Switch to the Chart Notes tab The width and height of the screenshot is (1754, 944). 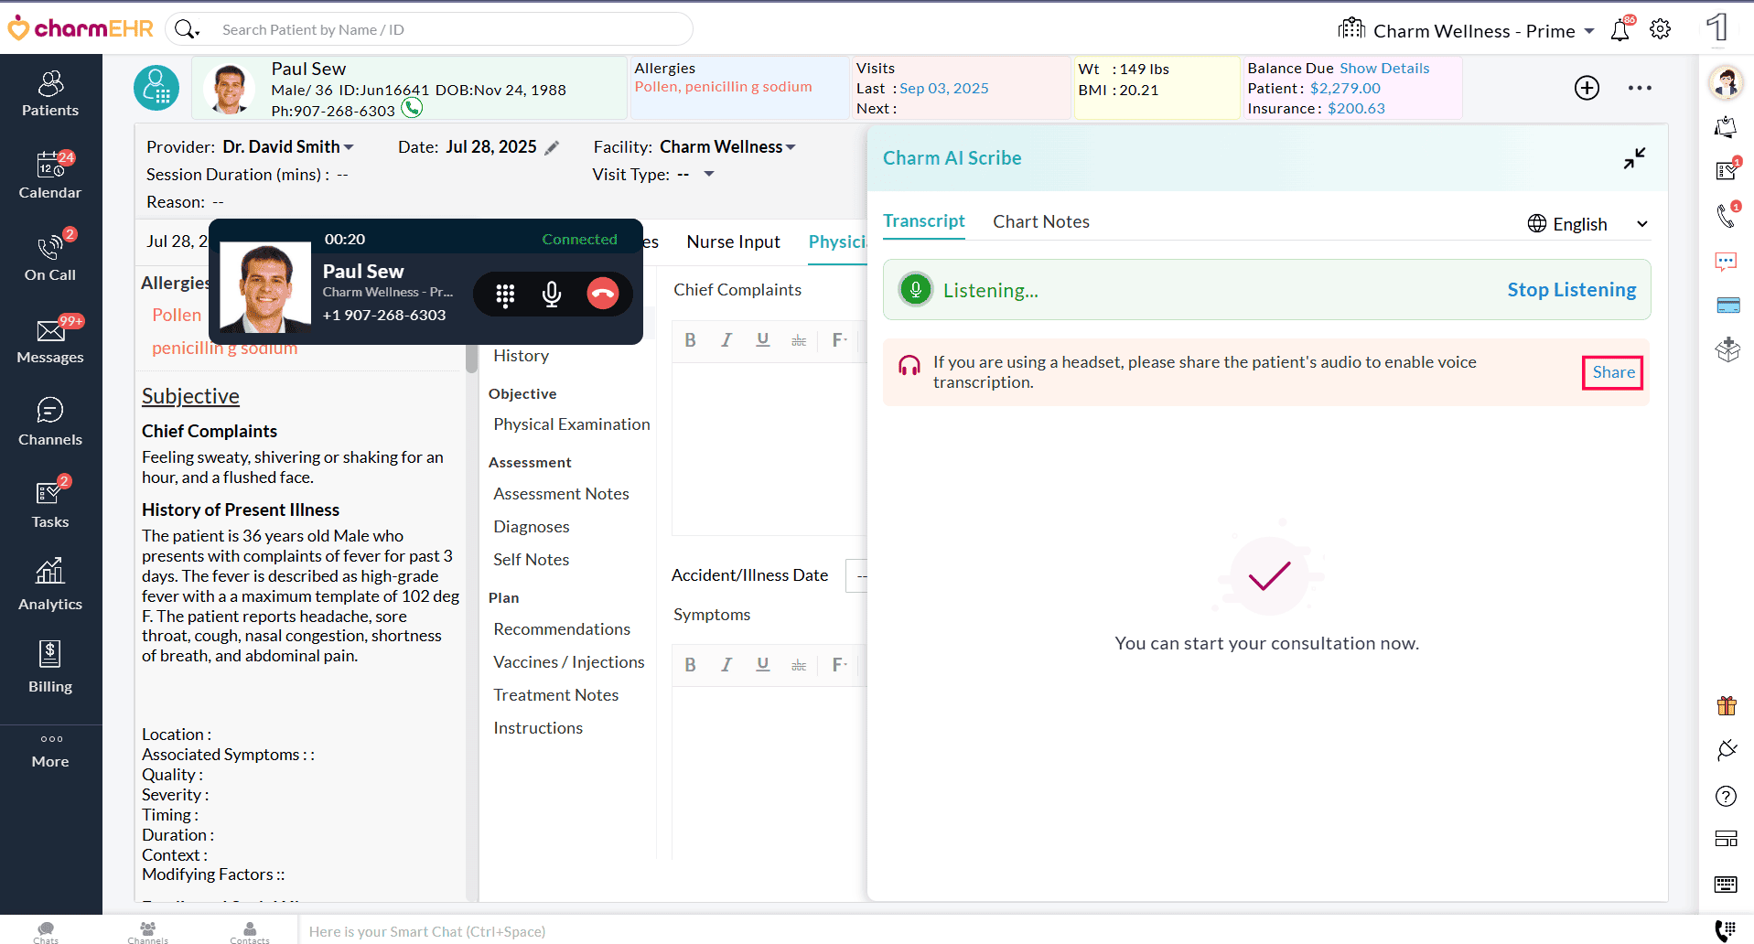pos(1040,222)
